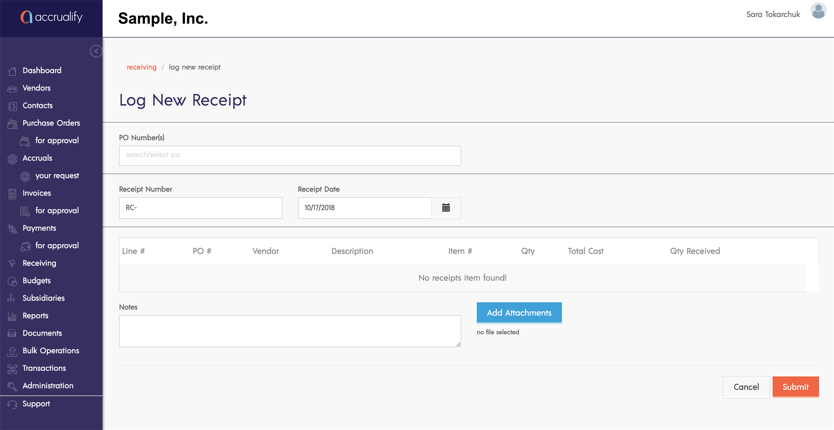Viewport: 834px width, 430px height.
Task: Open Support menu item
Action: point(36,404)
